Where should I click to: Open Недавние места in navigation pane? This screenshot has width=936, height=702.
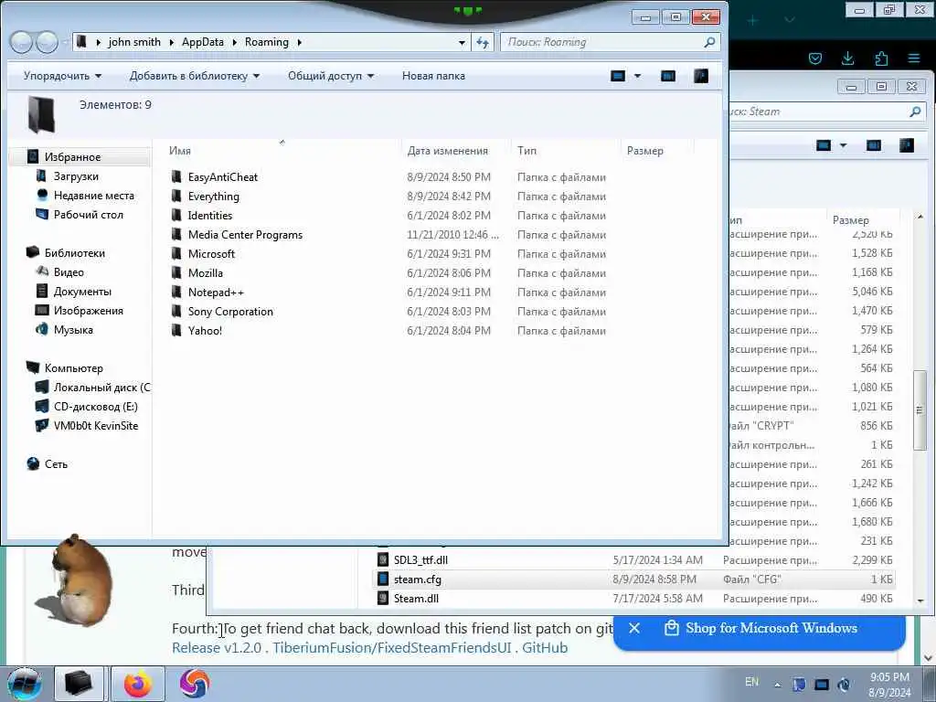point(94,196)
